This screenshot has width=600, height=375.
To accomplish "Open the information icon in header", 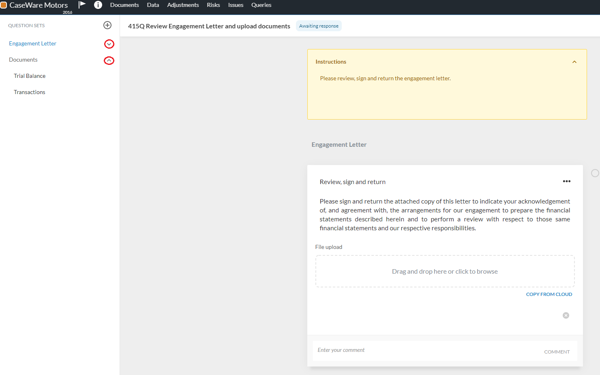I will click(x=98, y=5).
